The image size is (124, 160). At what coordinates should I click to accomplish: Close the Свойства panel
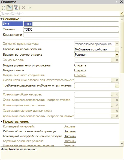pyautogui.click(x=122, y=2)
